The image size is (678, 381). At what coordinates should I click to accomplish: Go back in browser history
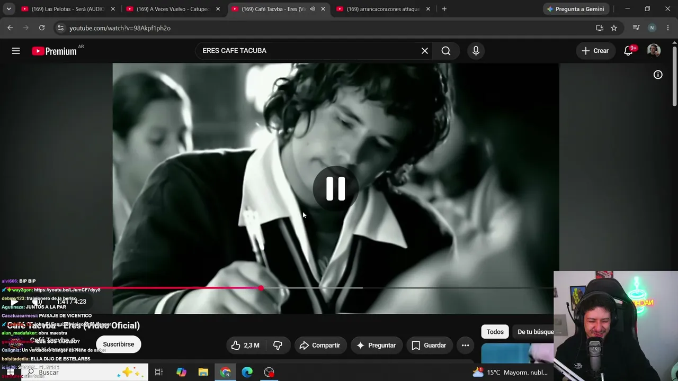tap(10, 28)
